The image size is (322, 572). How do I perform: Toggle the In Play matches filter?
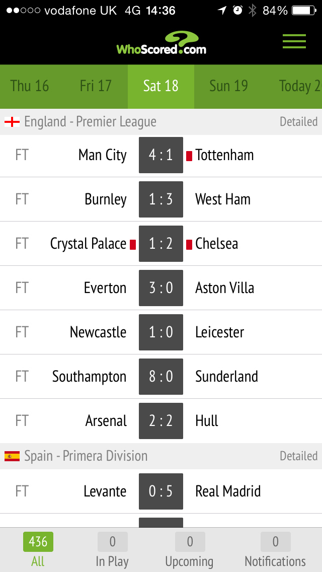pyautogui.click(x=112, y=550)
